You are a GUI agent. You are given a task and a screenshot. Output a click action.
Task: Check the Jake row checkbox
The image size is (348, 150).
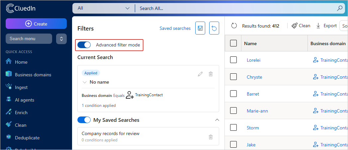coord(233,145)
